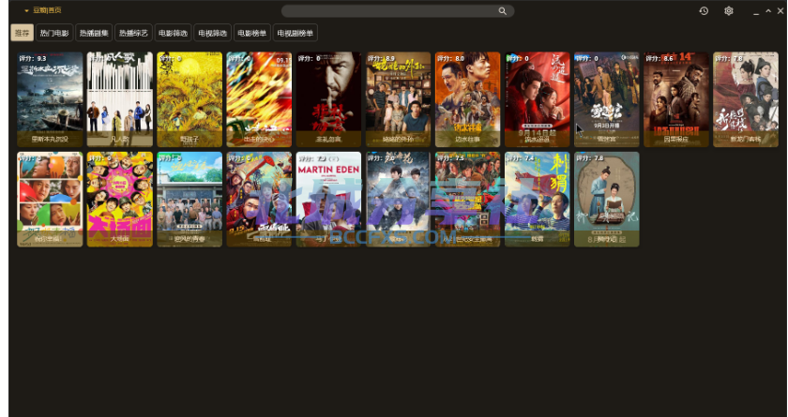Click the 边水往事 title caption
This screenshot has height=417, width=788.
[468, 139]
